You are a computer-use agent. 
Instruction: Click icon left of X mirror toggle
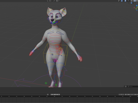click(x=130, y=3)
